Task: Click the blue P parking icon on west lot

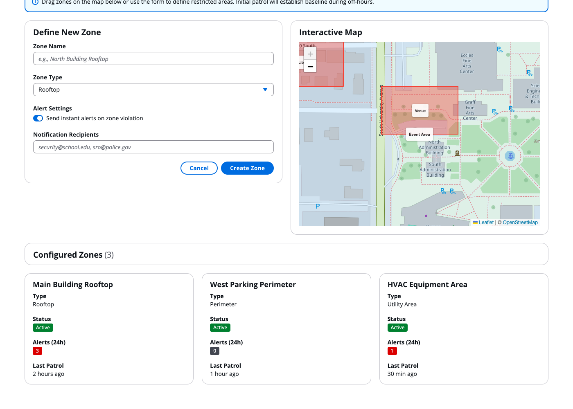Action: click(317, 206)
